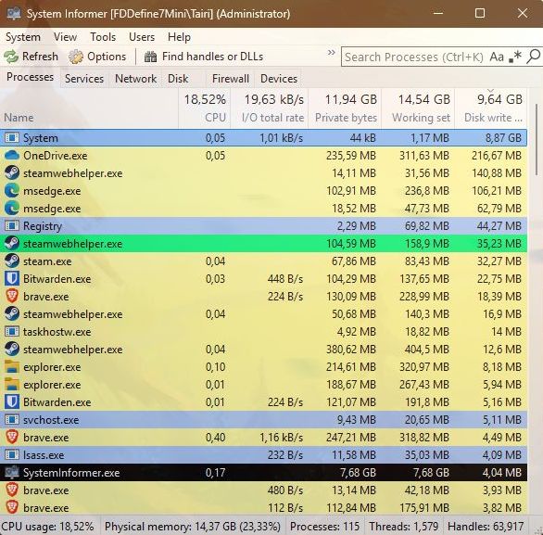Sort by the CPU column header
This screenshot has height=535, width=543.
(x=204, y=108)
